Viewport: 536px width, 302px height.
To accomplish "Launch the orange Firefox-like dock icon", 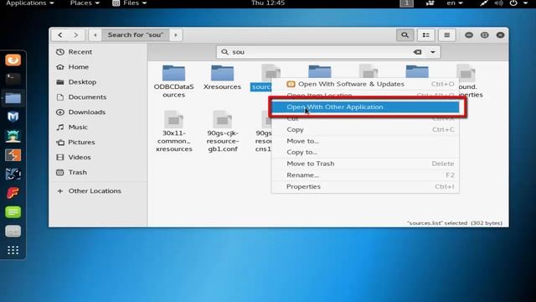I will 13,60.
